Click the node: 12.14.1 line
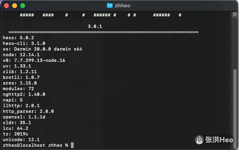The width and height of the screenshot is (239, 150). [x=21, y=55]
